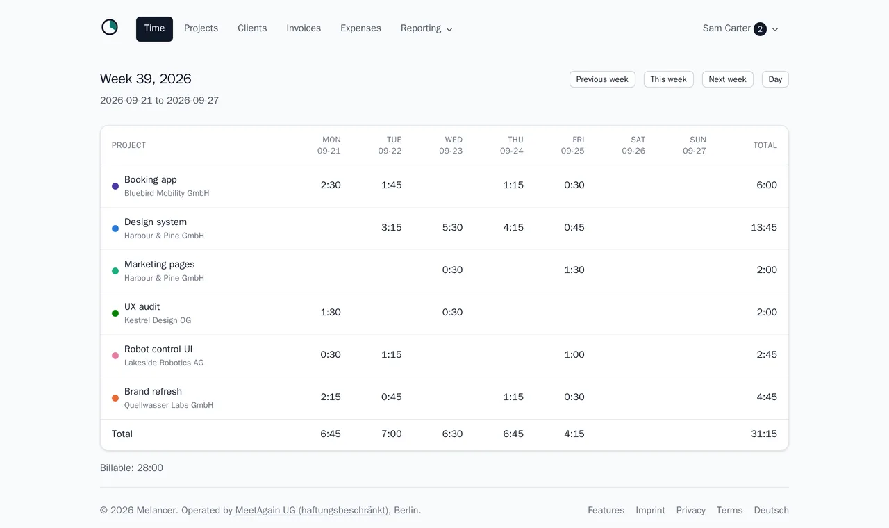Image resolution: width=889 pixels, height=528 pixels.
Task: Click UX audit Monday cell 1:30
Action: (x=331, y=313)
